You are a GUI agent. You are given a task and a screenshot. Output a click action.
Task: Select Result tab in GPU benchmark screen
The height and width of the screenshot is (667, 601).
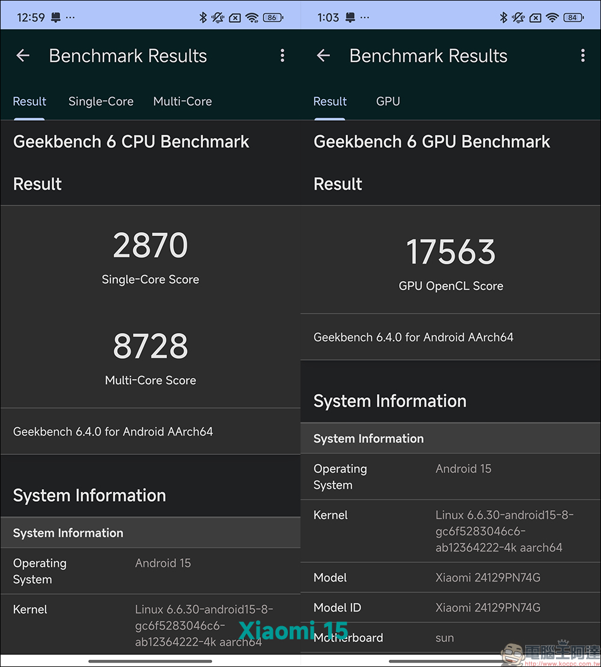pos(329,101)
